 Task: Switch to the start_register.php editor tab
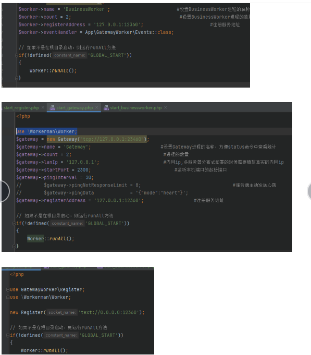[21, 108]
